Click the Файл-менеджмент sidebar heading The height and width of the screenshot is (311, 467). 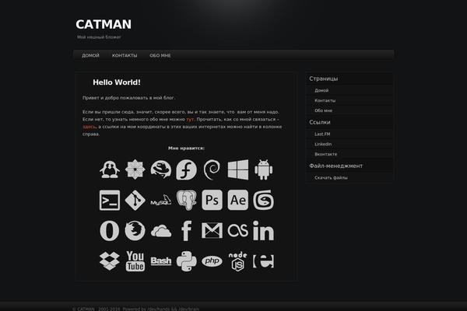[x=336, y=166]
